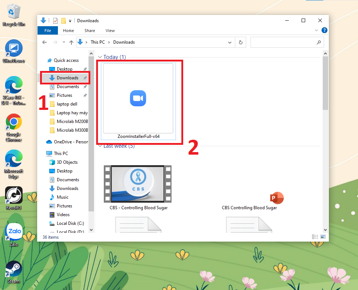The image size is (358, 290).
Task: Select 3D Objects under This PC
Action: pos(67,162)
